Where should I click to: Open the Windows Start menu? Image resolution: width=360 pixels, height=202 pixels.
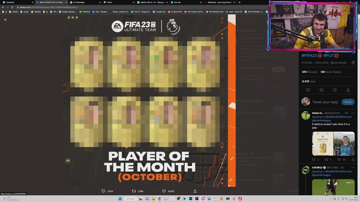click(120, 199)
